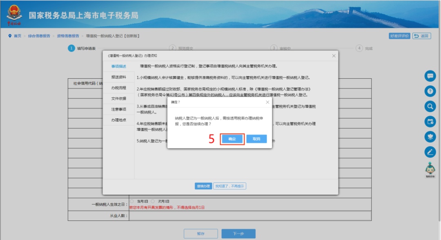Select the 注意事项 tab
The height and width of the screenshot is (240, 441).
[x=119, y=109]
